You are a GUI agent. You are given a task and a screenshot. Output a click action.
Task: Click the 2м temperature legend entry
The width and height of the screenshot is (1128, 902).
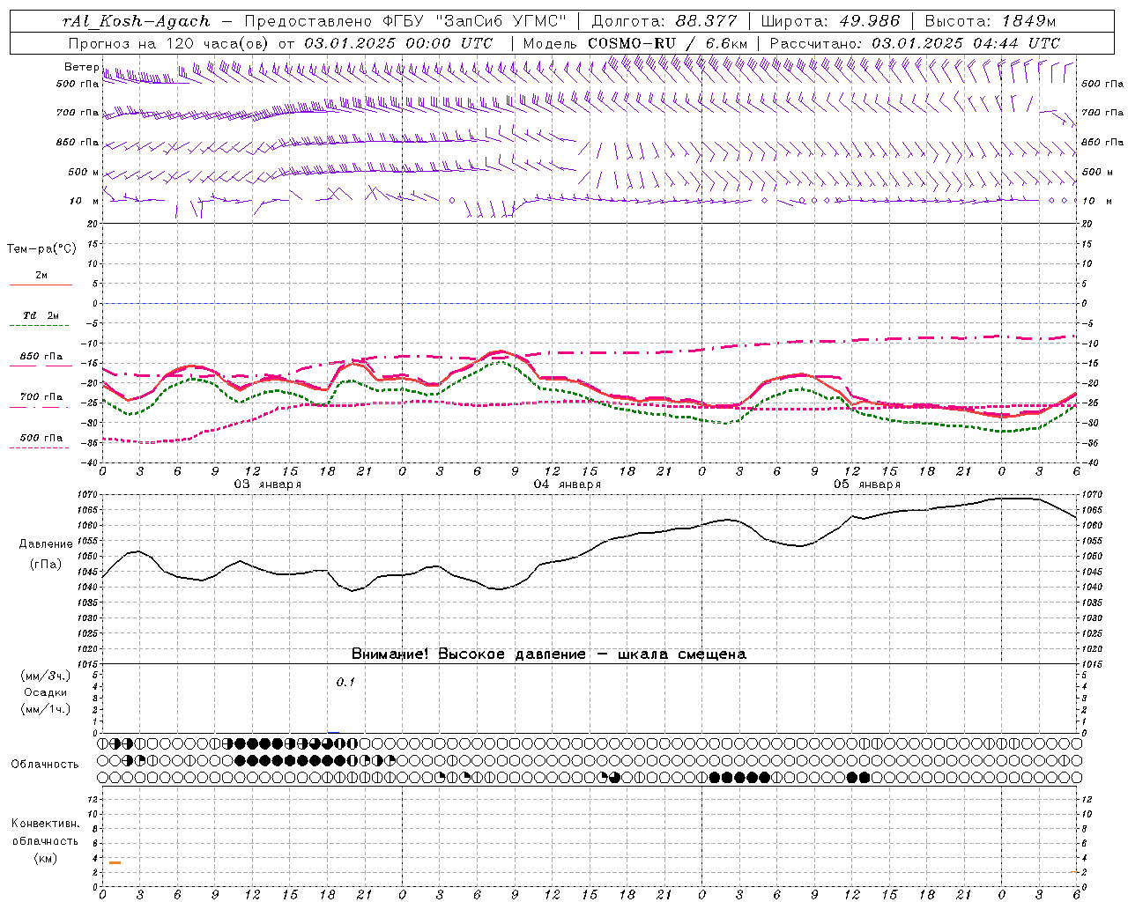click(x=41, y=276)
